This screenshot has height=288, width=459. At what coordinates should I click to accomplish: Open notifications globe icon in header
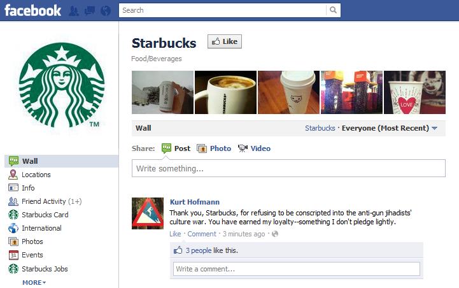(x=106, y=11)
